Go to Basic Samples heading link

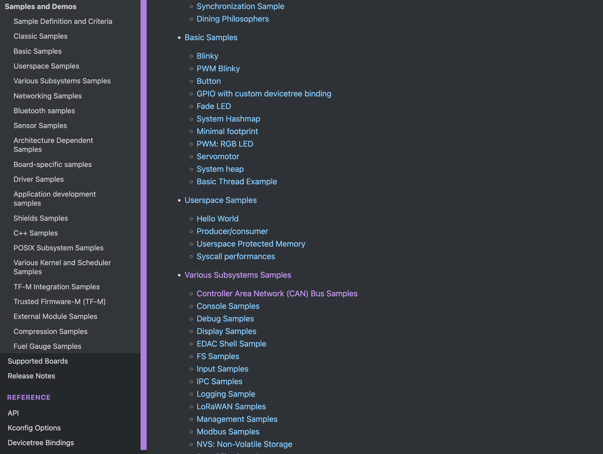(211, 38)
